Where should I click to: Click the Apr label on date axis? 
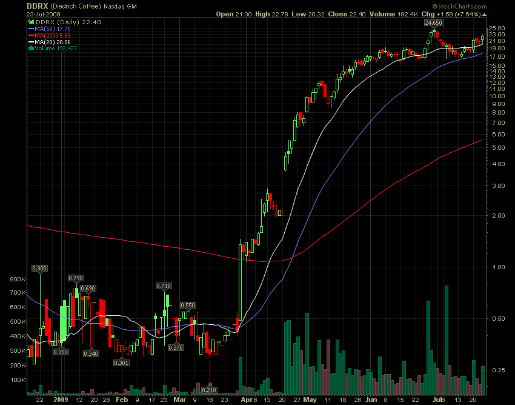(x=246, y=400)
